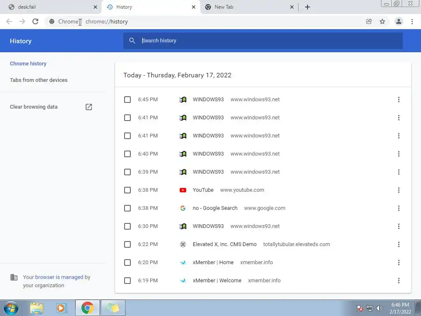421x316 pixels.
Task: Click the Action Center flag icon in tray
Action: coord(360,308)
